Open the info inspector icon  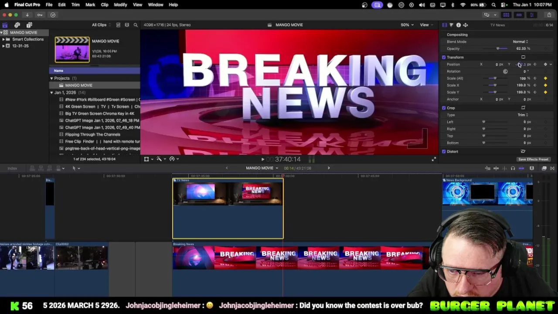click(x=459, y=25)
